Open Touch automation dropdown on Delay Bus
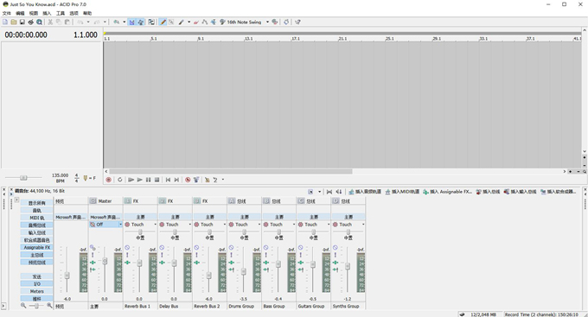 (x=189, y=225)
